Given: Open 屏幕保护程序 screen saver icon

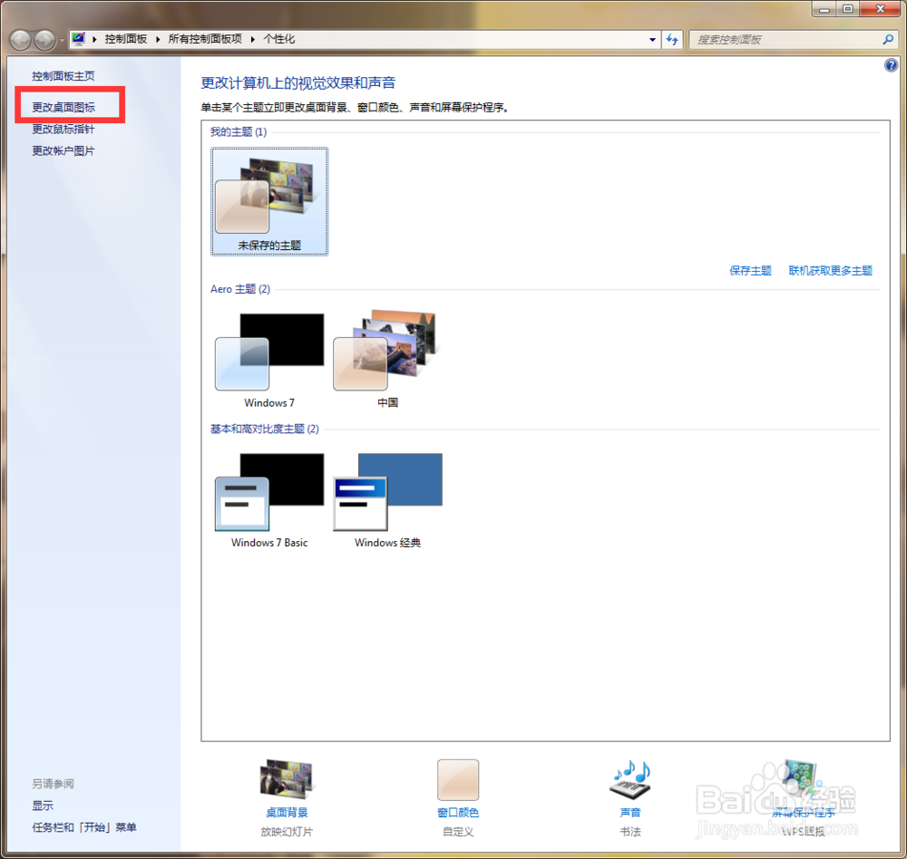Looking at the screenshot, I should click(x=802, y=780).
